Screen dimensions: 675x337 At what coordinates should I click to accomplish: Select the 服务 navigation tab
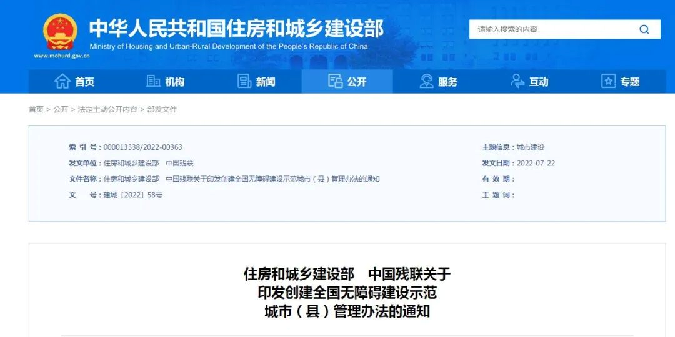tap(447, 82)
